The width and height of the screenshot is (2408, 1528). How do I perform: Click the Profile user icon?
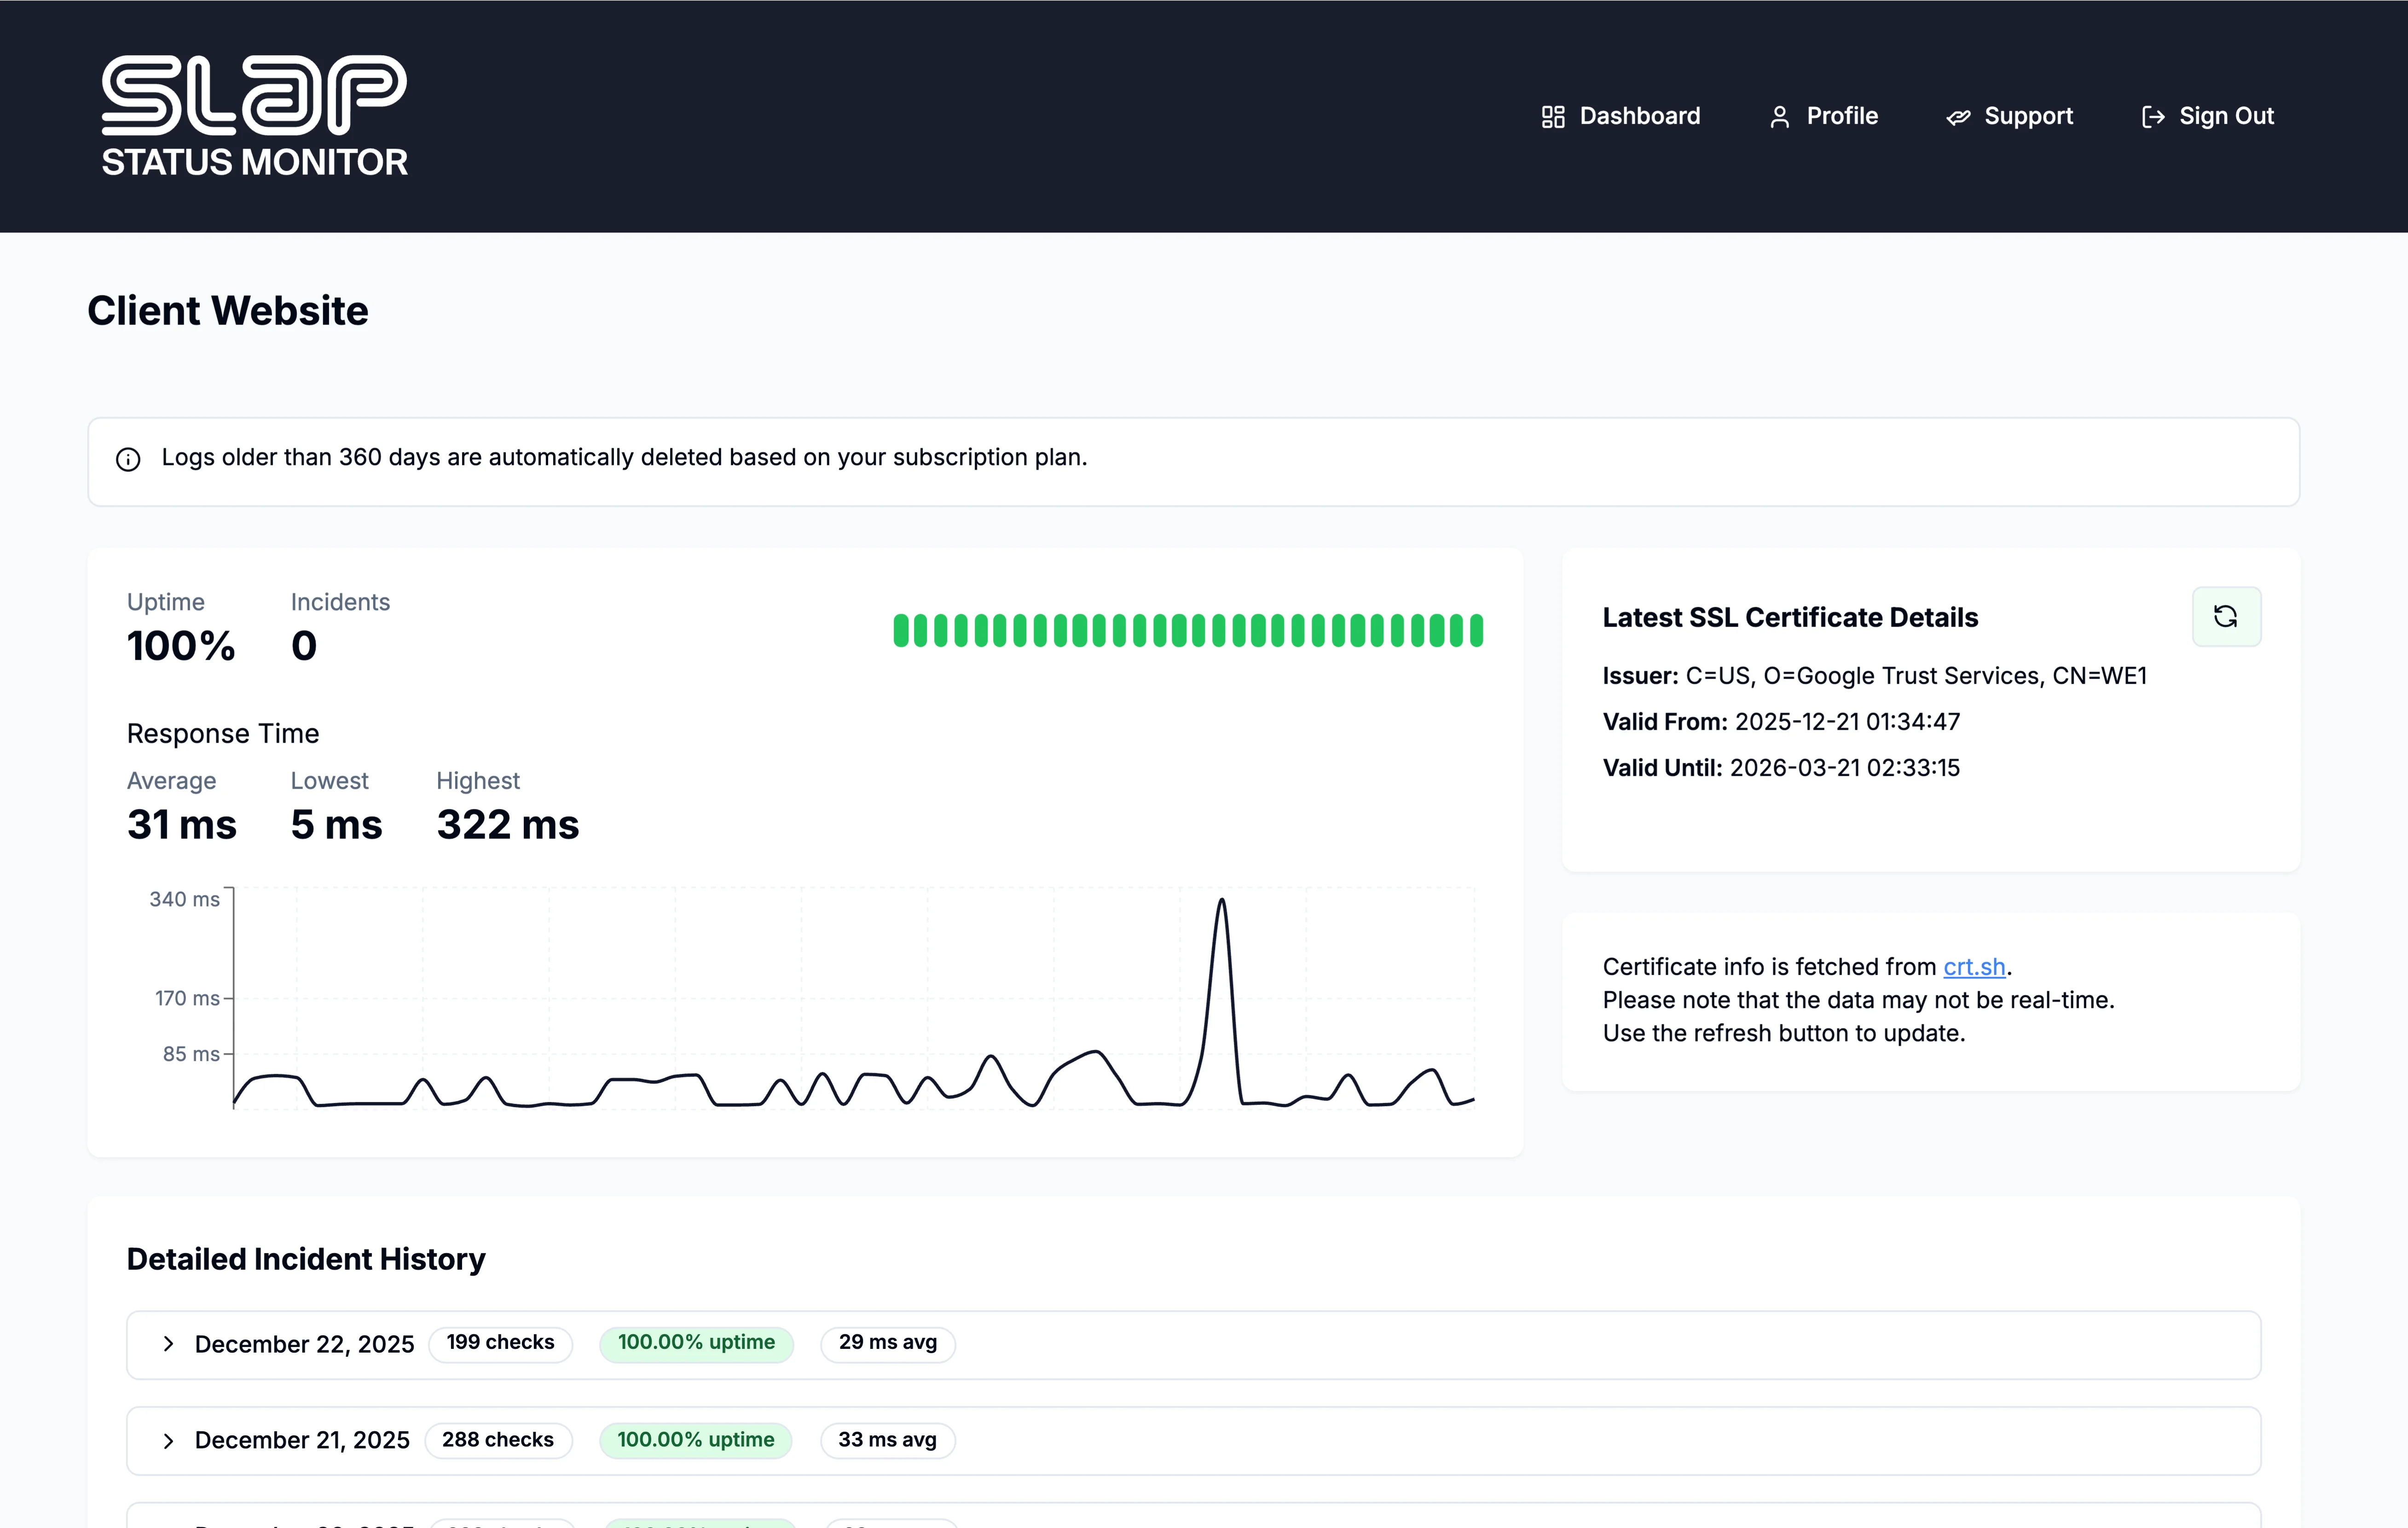[x=1780, y=116]
